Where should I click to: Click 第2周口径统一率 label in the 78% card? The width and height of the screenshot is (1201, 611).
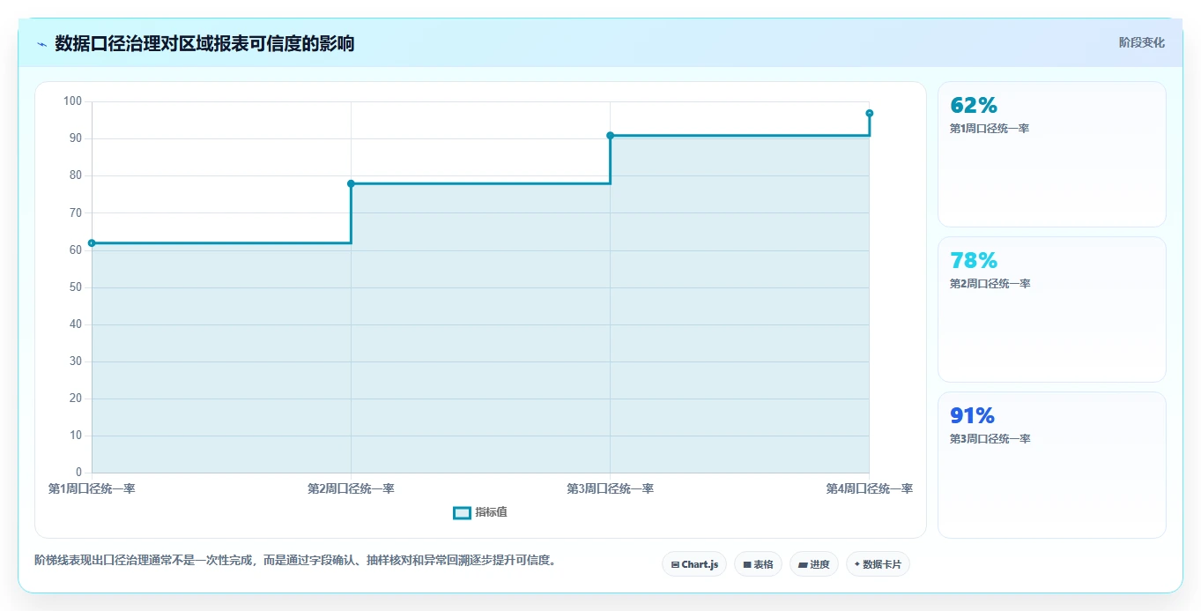coord(990,284)
